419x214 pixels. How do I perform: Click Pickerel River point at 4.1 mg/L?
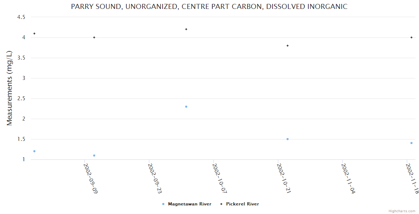pyautogui.click(x=34, y=34)
